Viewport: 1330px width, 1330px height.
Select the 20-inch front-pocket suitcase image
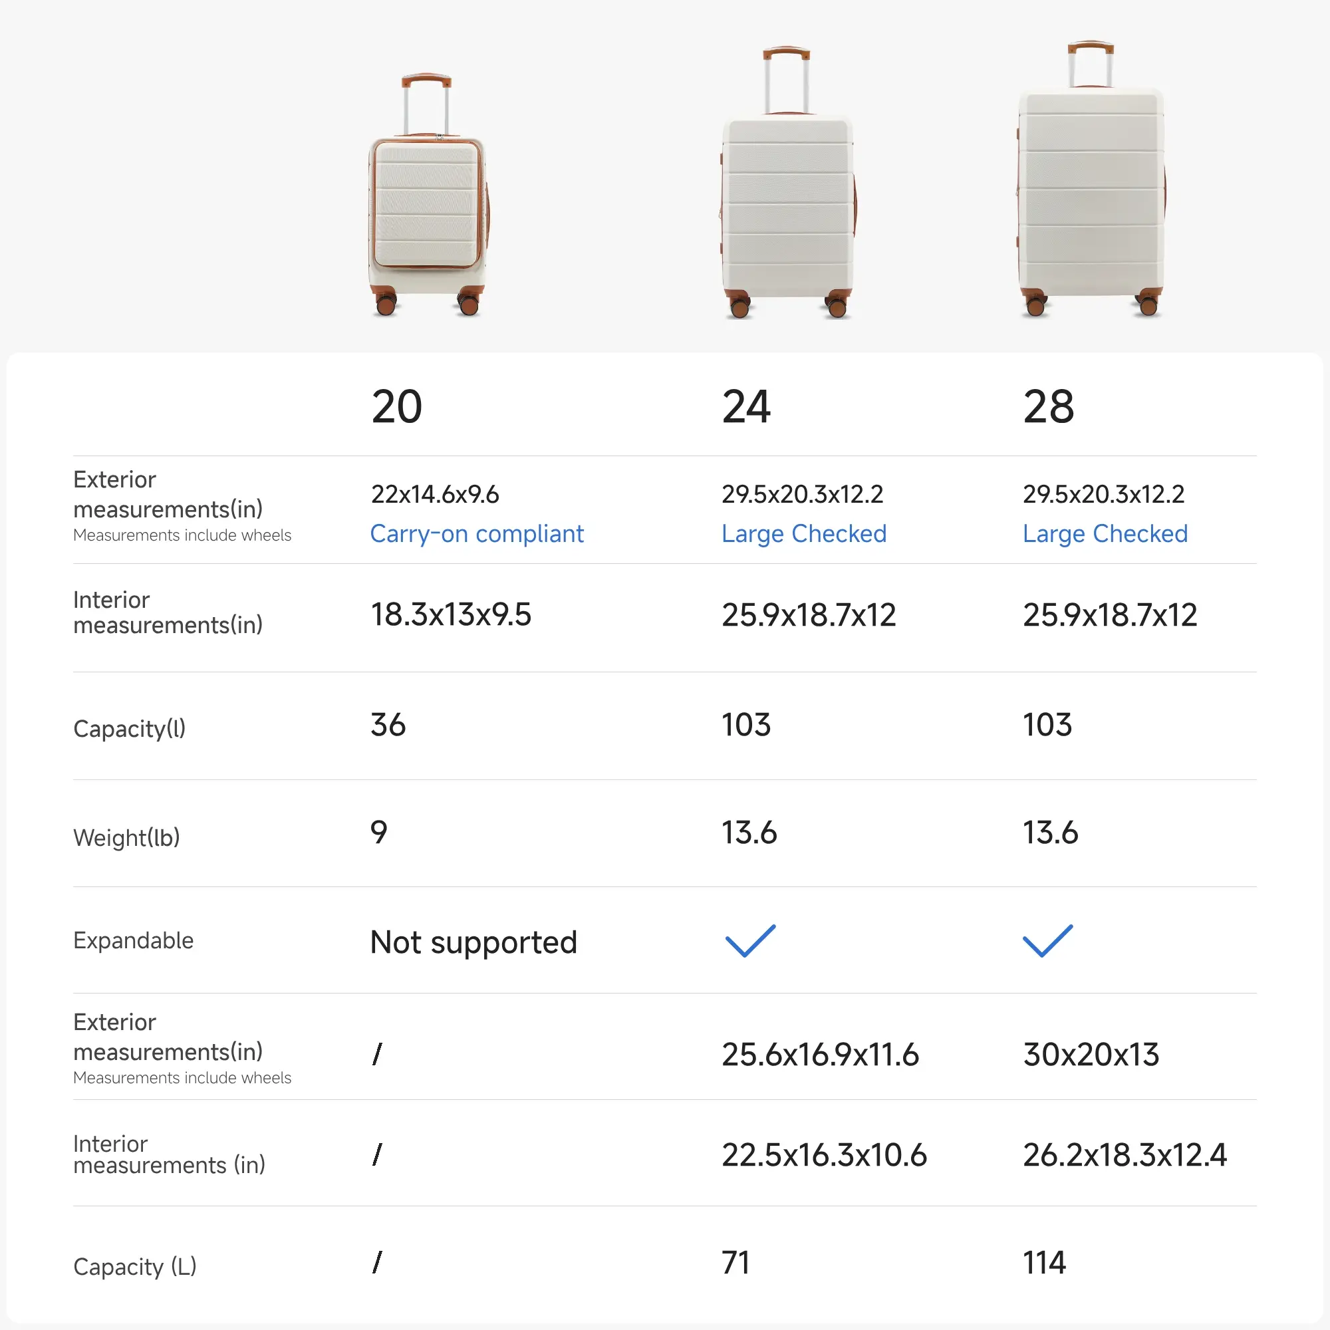point(428,198)
